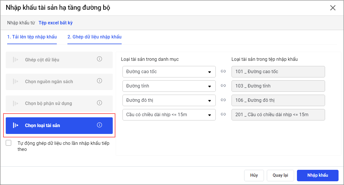Click info icon beside Ghép cột dữ liệu
The height and width of the screenshot is (185, 344).
click(100, 59)
